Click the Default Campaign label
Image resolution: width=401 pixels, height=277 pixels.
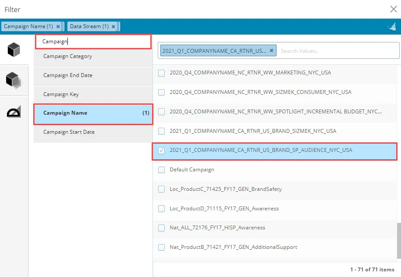pyautogui.click(x=192, y=170)
